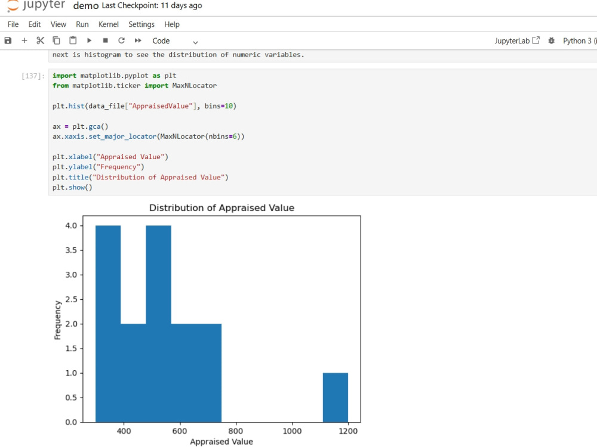Click the line plt.hist(data_file["AppraisedValue"], bins=10)
597x447 pixels.
pos(144,106)
